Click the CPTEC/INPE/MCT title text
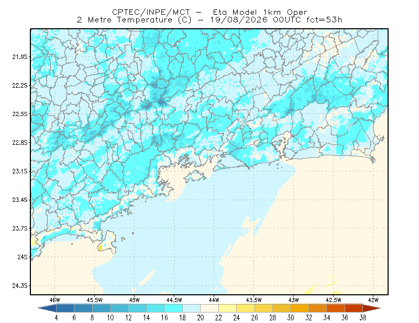419x323 pixels. click(151, 12)
